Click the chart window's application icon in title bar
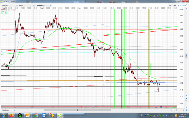Viewport: 189px width, 118px height. click(x=1, y=2)
